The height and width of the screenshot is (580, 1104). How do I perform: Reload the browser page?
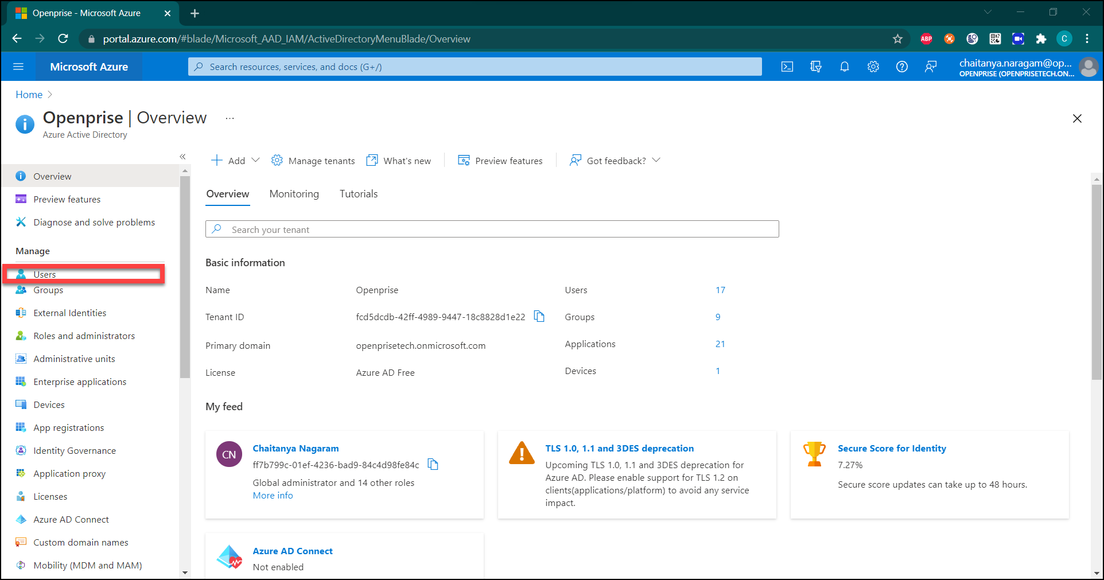[63, 38]
